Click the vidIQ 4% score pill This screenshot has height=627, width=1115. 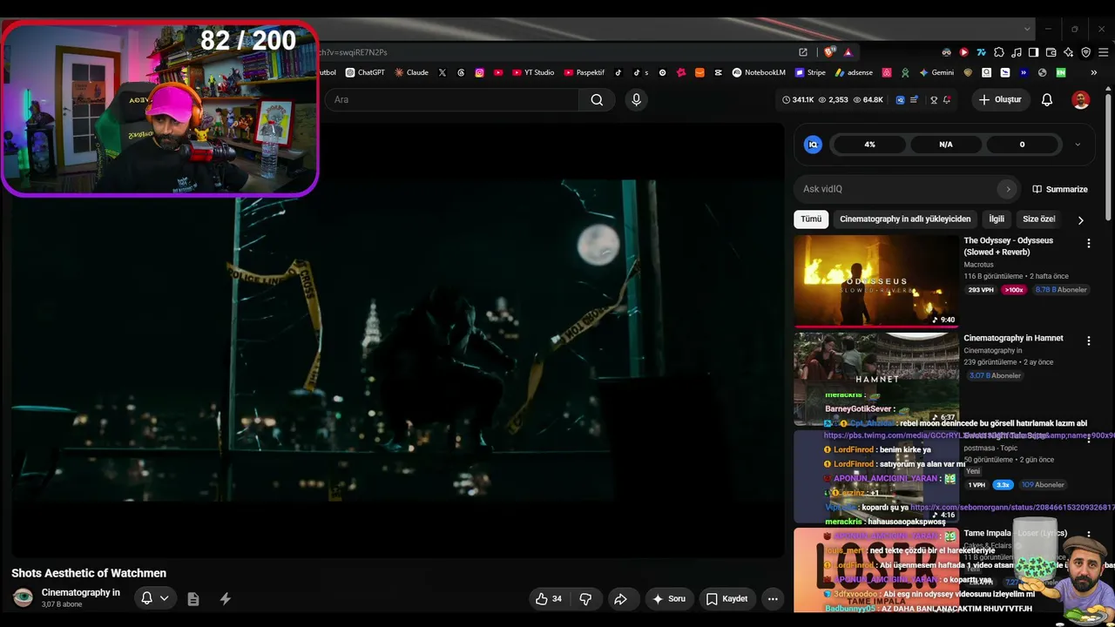click(x=869, y=145)
